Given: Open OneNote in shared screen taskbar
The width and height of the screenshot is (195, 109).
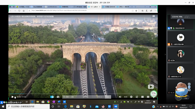Looking at the screenshot, I should pyautogui.click(x=54, y=102).
